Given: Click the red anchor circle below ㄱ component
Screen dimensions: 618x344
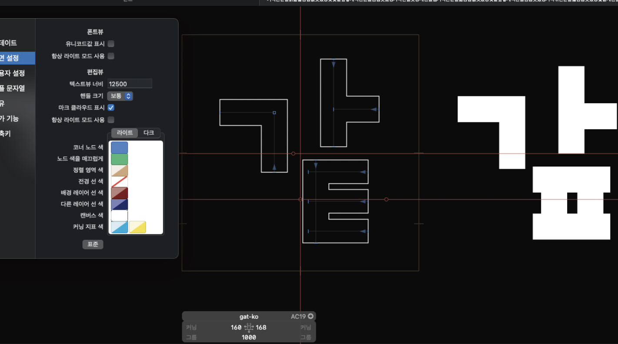Looking at the screenshot, I should click(293, 154).
